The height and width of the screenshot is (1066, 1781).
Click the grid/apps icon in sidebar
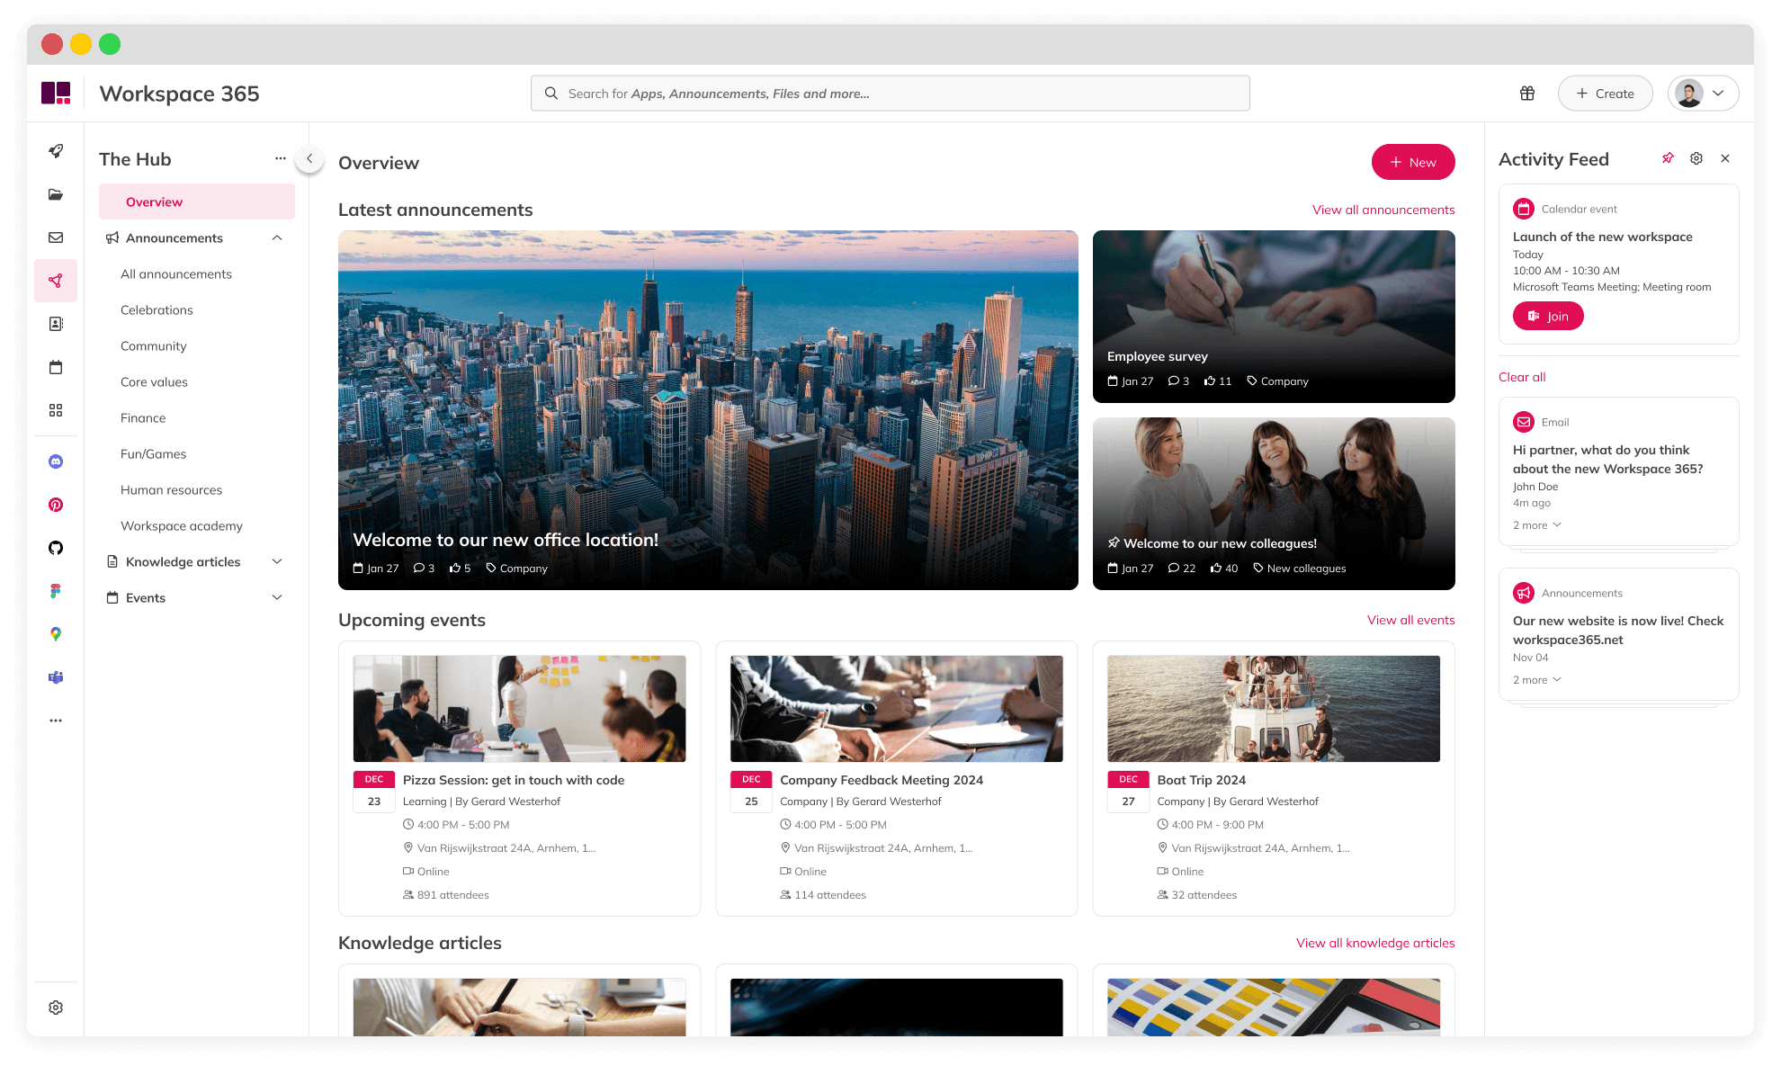[55, 410]
